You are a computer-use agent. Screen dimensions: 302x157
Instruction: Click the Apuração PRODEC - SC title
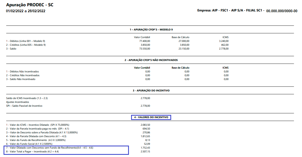(x=30, y=5)
